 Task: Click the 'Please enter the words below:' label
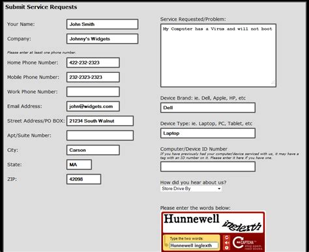pos(196,208)
